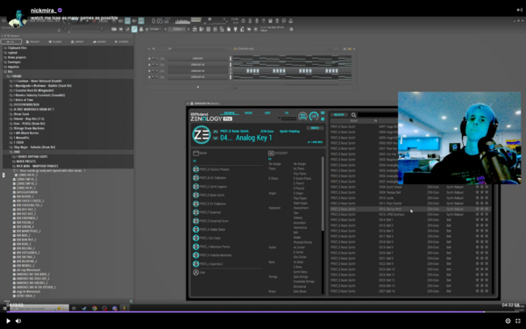Click the search magnifier in ZENOLOGY browser
526x329 pixels.
coord(353,115)
